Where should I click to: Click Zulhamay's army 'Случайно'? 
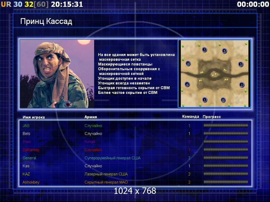93,150
